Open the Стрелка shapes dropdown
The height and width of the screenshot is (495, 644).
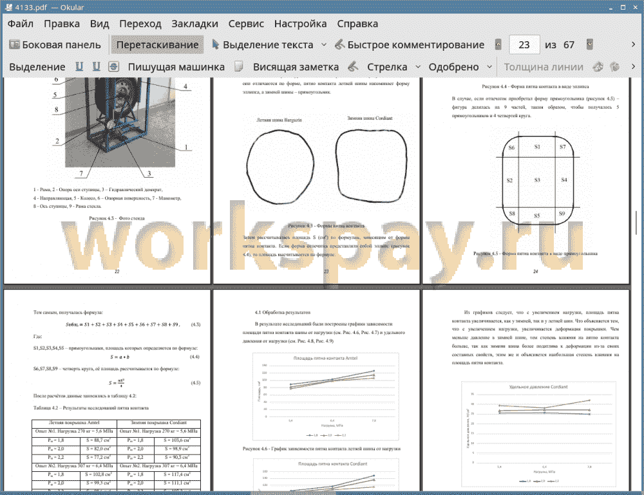[418, 67]
